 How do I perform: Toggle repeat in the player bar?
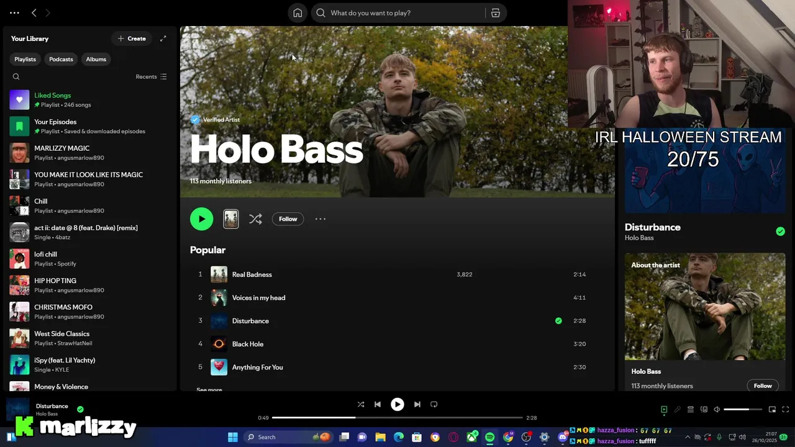click(x=434, y=404)
